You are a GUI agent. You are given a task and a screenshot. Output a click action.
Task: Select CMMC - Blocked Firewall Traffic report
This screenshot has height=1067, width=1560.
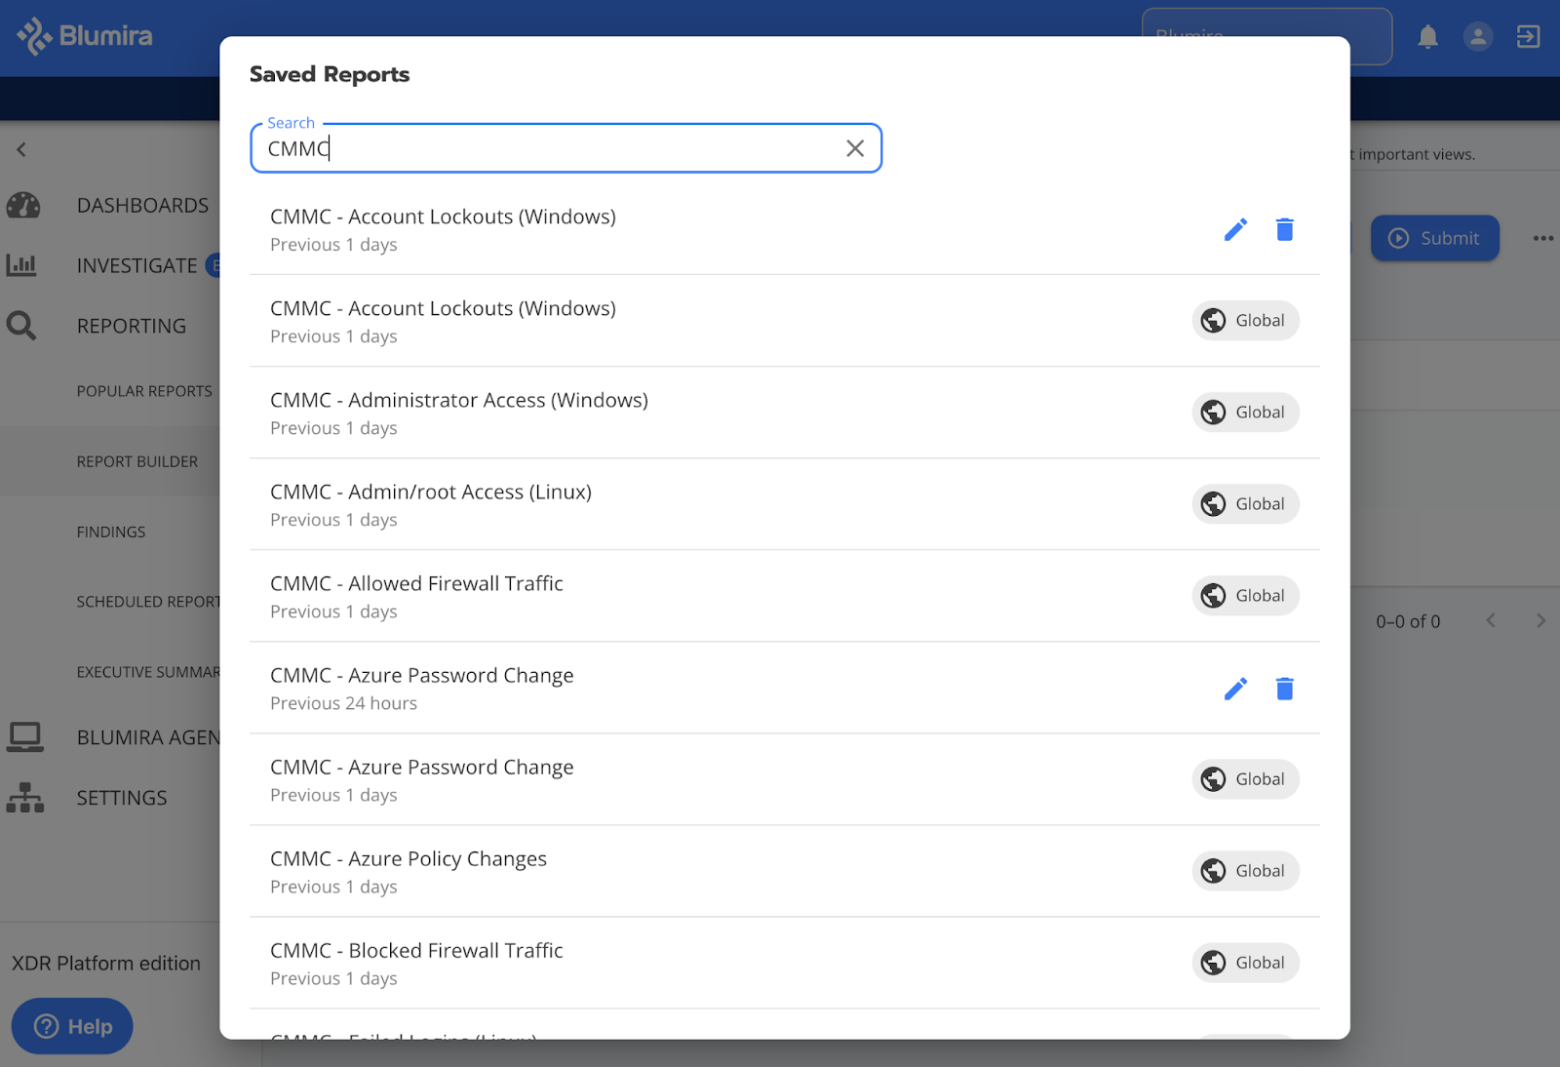(416, 951)
